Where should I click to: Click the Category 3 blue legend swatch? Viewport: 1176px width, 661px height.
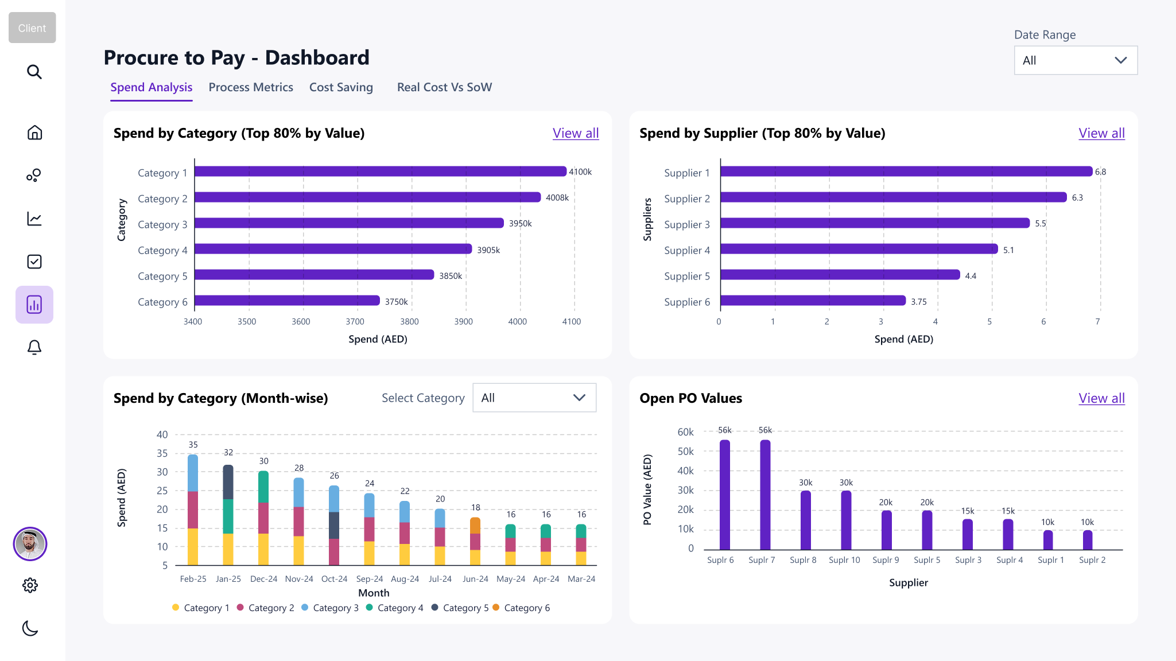(x=305, y=607)
